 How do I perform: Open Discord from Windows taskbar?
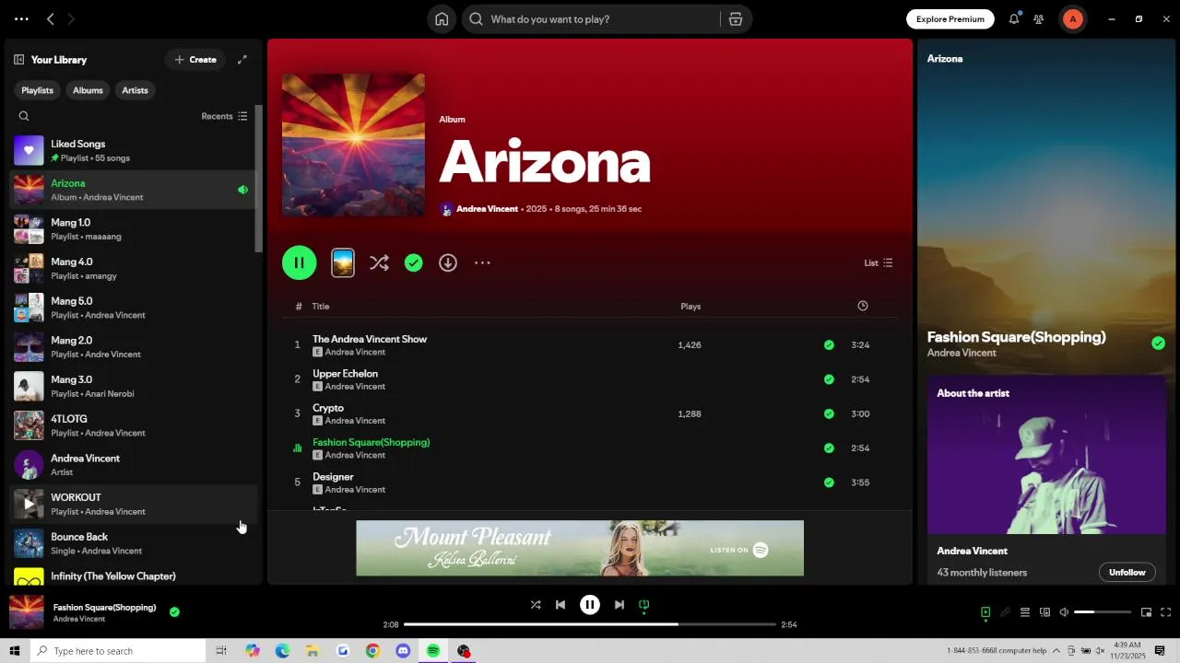(403, 651)
